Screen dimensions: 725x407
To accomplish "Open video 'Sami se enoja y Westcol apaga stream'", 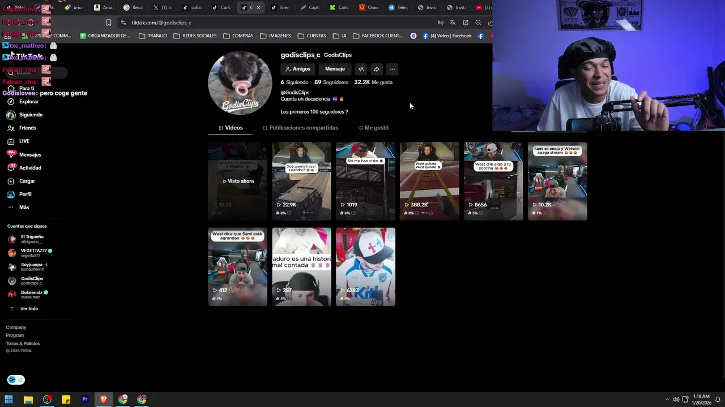I will pyautogui.click(x=558, y=181).
